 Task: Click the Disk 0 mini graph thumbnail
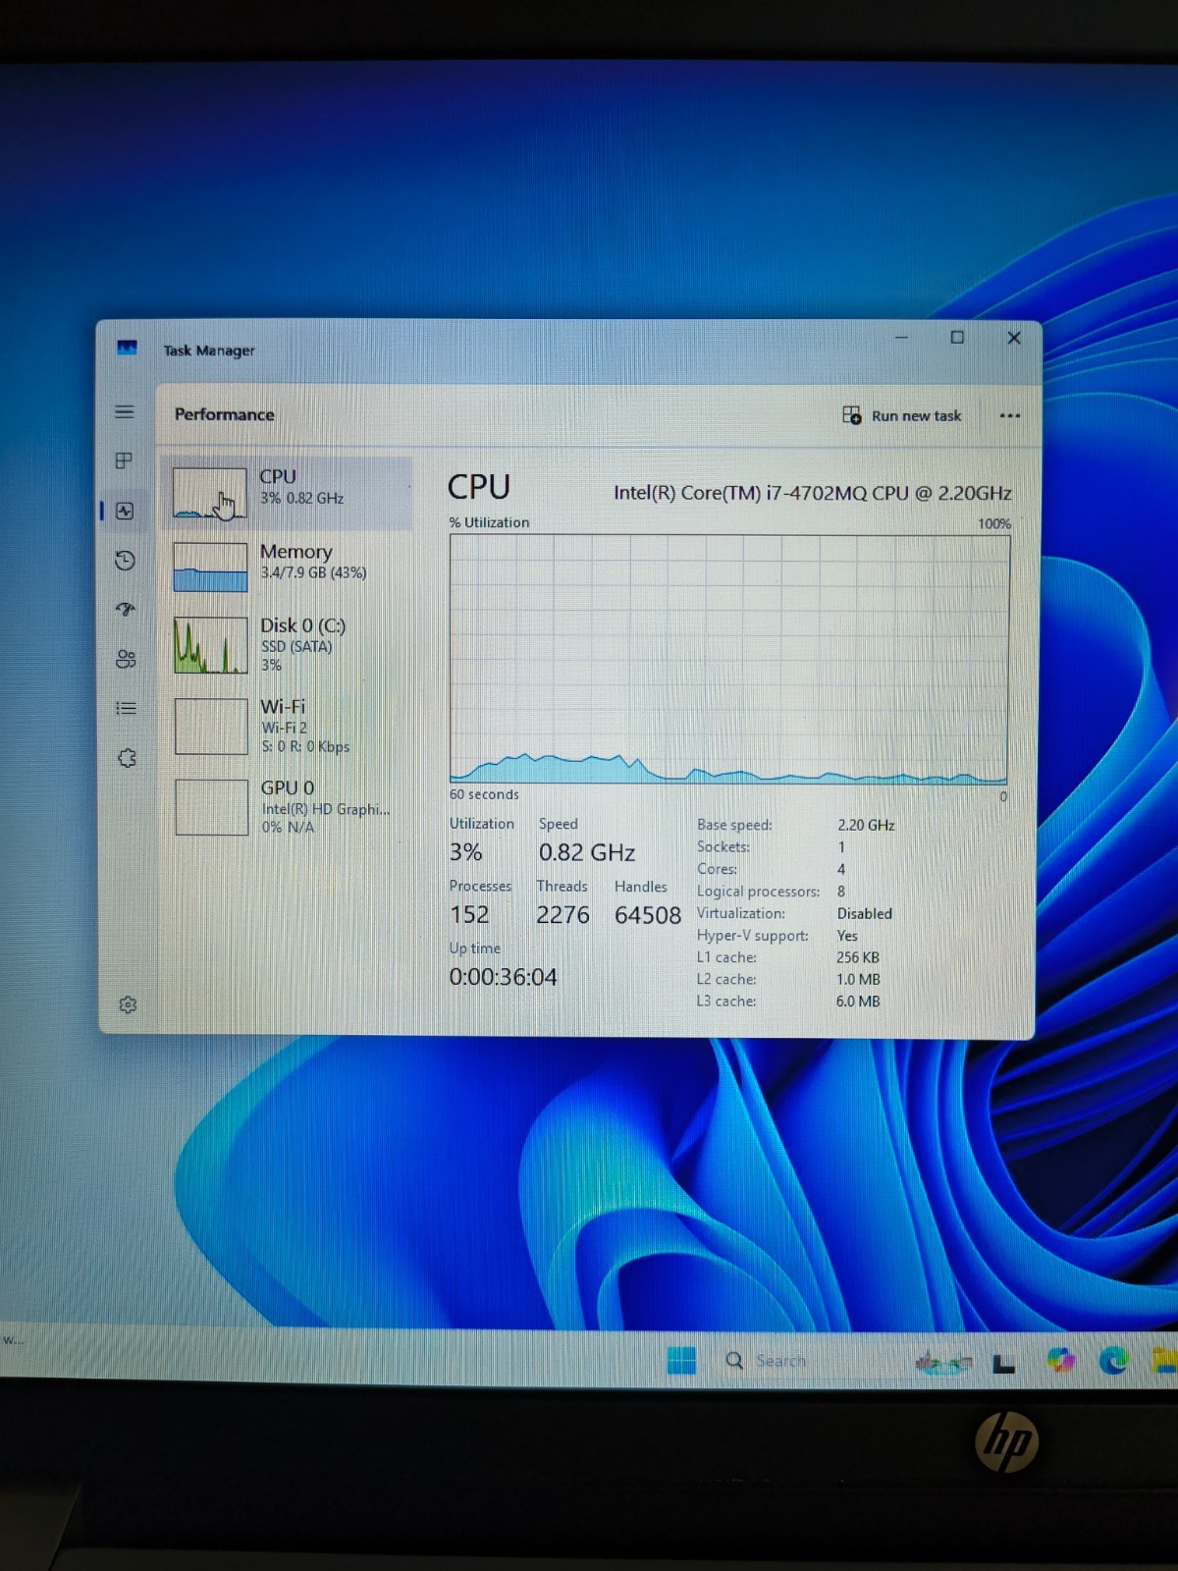coord(211,645)
